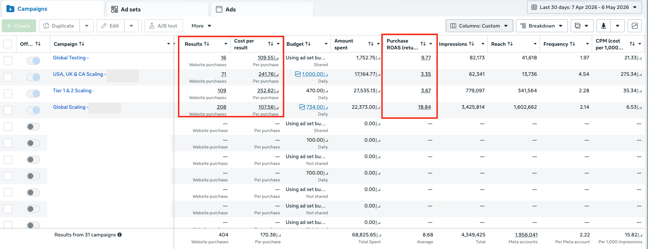Sort by Purchase ROAS arrows
Viewport: 648px width, 249px height.
pos(423,44)
